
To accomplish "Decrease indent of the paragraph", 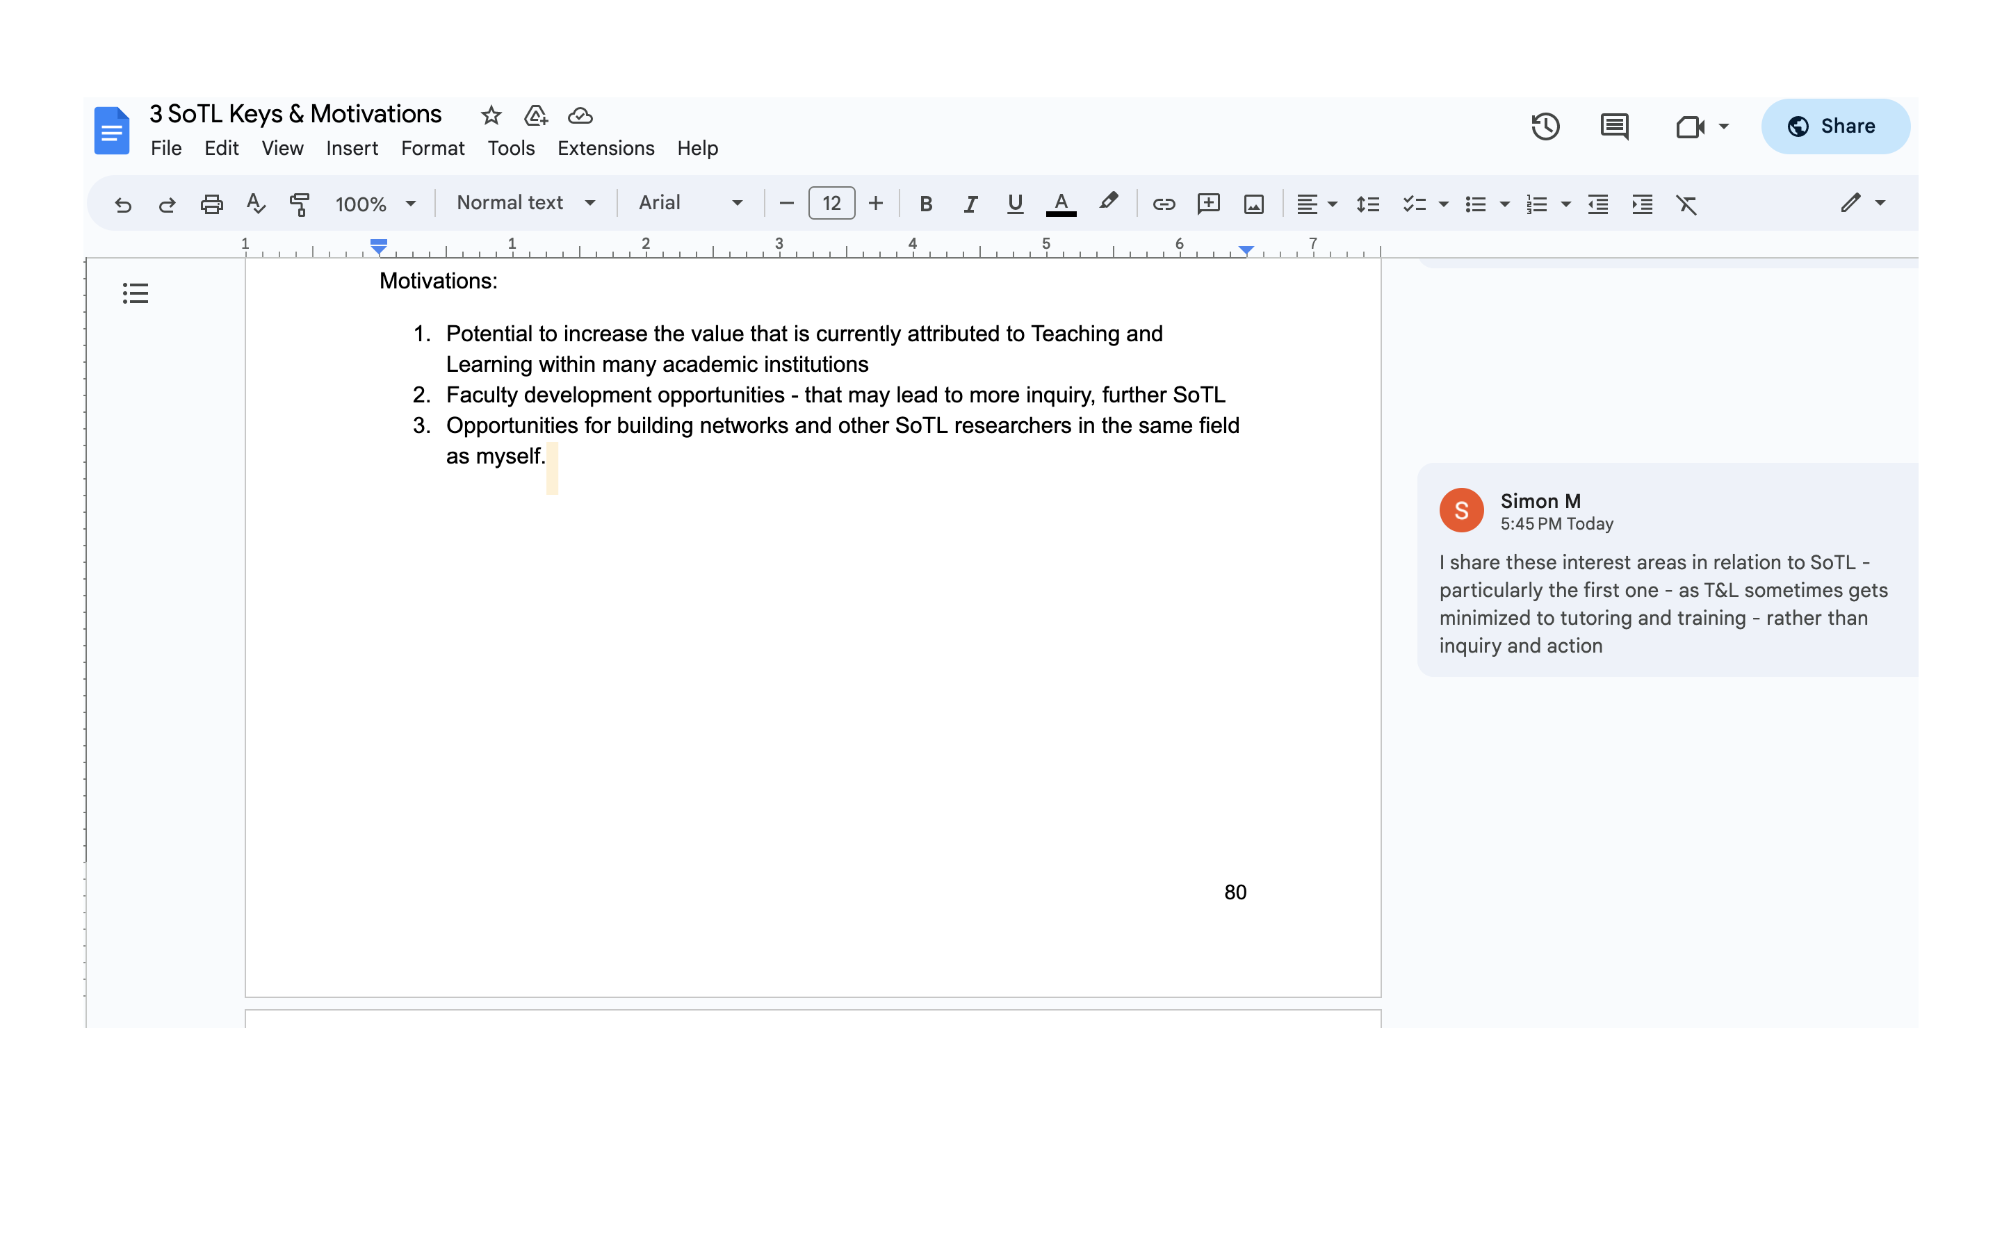I will pyautogui.click(x=1598, y=204).
